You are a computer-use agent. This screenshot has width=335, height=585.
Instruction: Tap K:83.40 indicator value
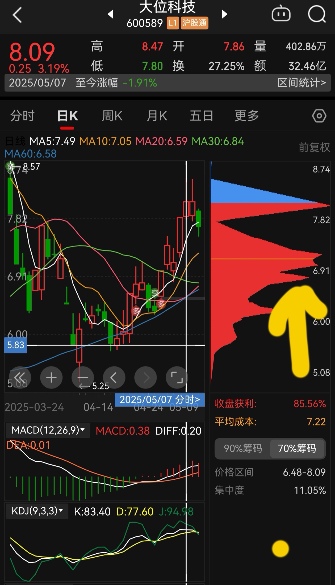[92, 512]
